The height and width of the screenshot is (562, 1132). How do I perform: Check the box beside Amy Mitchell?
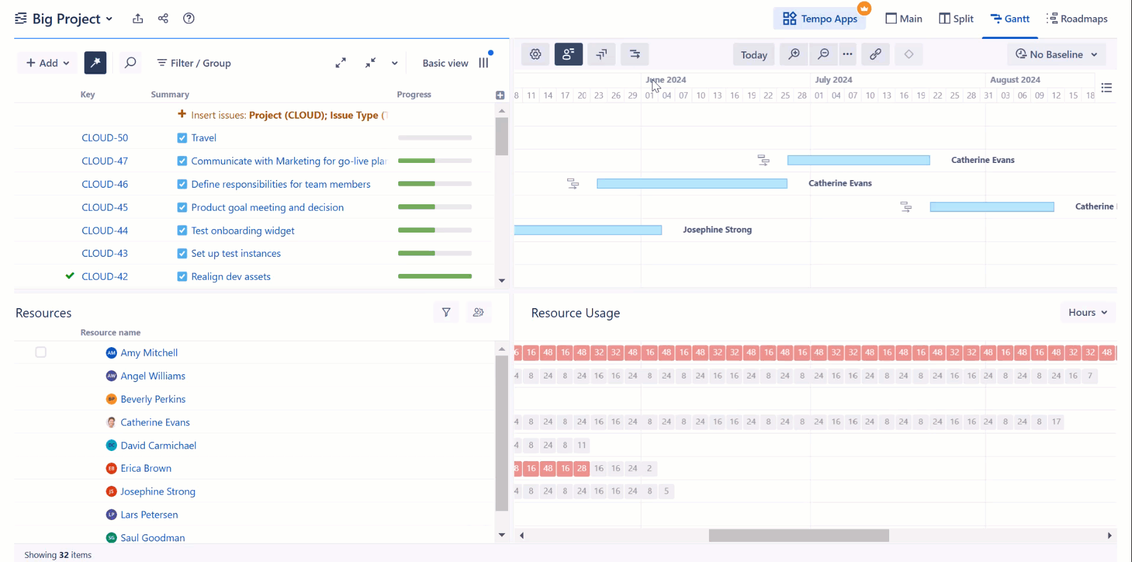coord(41,352)
